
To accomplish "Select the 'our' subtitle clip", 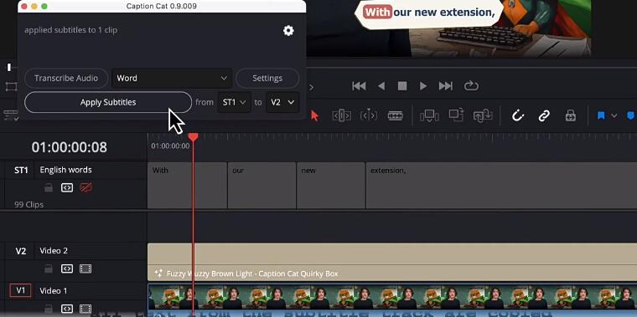I will [262, 186].
